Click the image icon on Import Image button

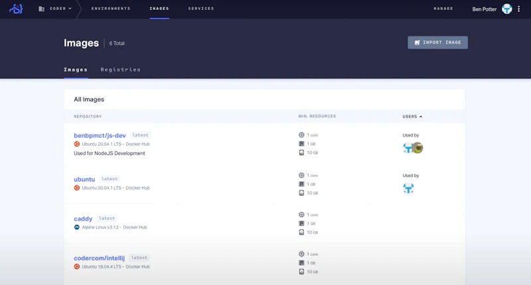[x=417, y=42]
